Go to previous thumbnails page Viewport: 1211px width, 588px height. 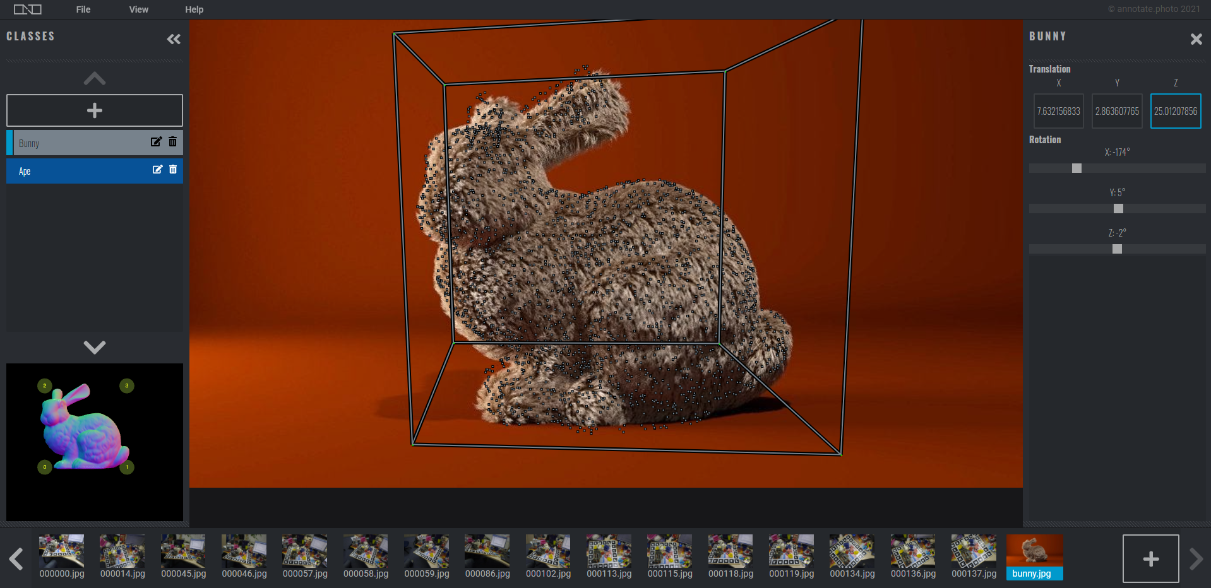pos(16,559)
